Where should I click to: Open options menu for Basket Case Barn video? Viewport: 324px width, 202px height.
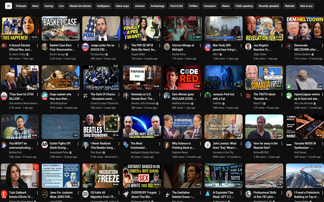tap(78, 45)
